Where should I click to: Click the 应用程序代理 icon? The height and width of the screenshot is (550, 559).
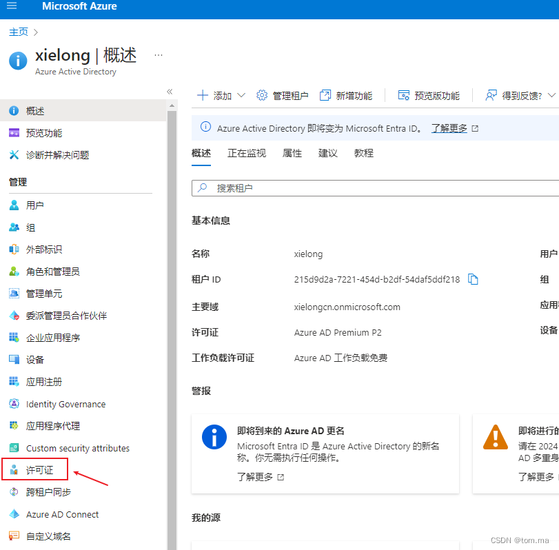[14, 426]
